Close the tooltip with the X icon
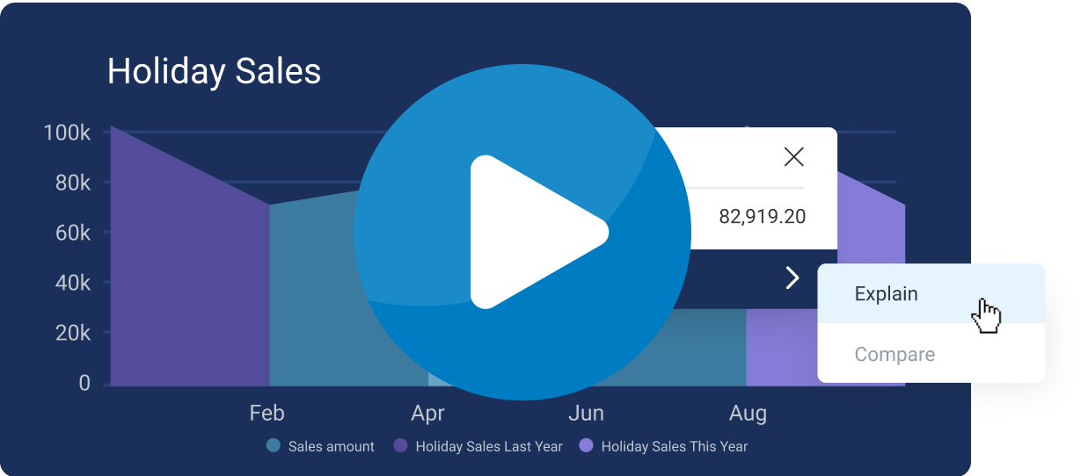1088x476 pixels. (794, 157)
